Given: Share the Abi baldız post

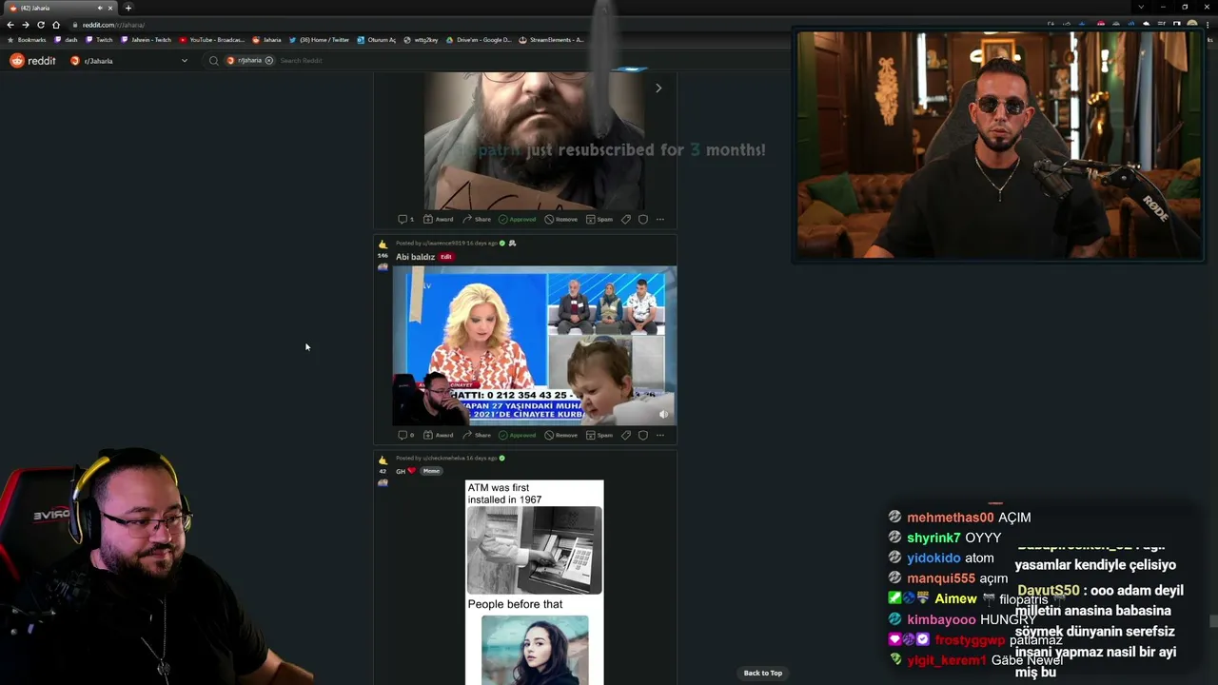Looking at the screenshot, I should pos(478,436).
